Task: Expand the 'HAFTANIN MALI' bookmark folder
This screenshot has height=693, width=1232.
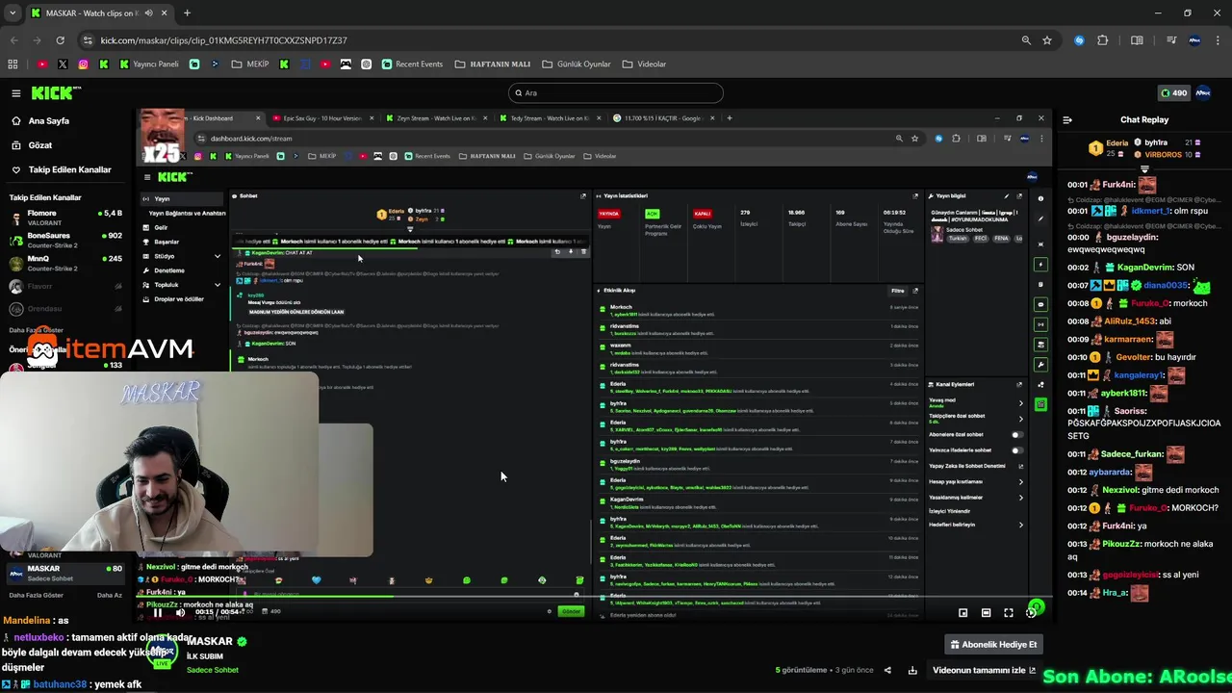Action: pyautogui.click(x=493, y=64)
